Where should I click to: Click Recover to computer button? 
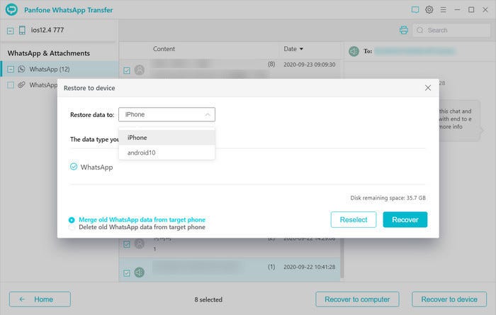[357, 299]
